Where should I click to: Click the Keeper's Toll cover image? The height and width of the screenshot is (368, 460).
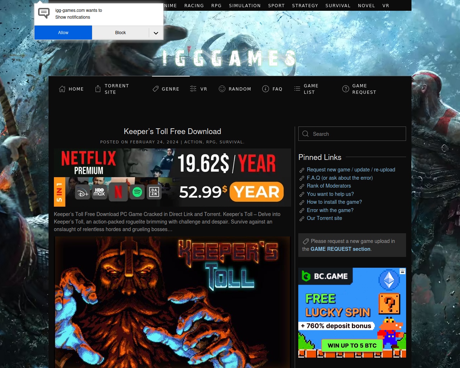click(172, 302)
